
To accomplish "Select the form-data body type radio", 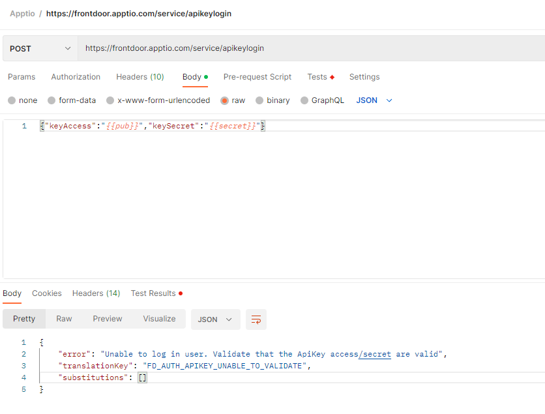I will click(x=52, y=100).
